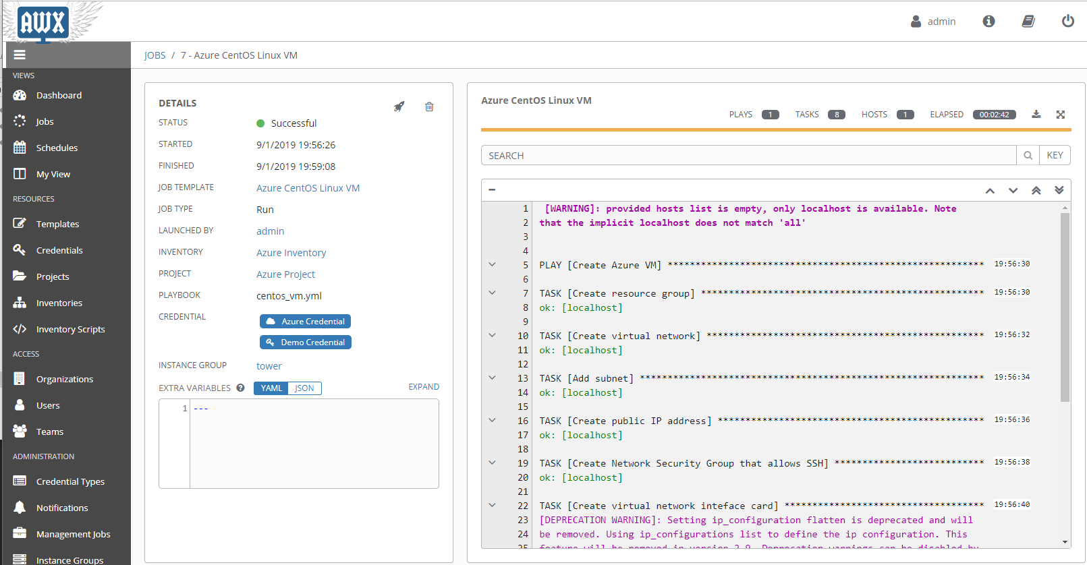Open the About info icon

point(988,21)
